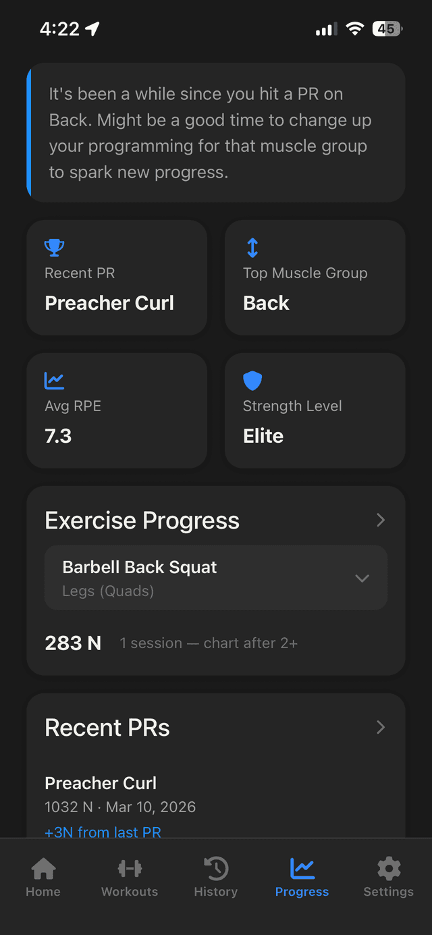Switch to the History tab
Screen dimensions: 432x935
[x=215, y=876]
